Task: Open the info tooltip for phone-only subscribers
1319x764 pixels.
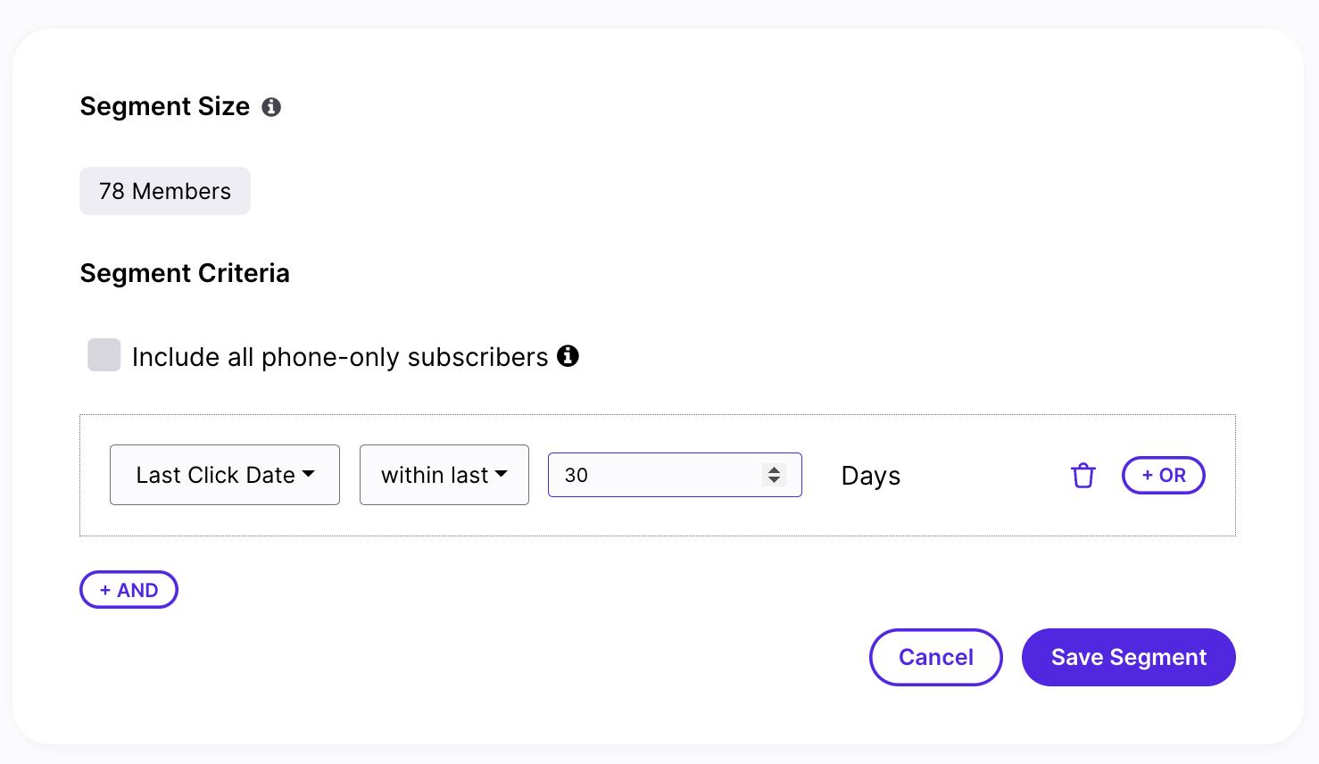Action: pyautogui.click(x=568, y=356)
